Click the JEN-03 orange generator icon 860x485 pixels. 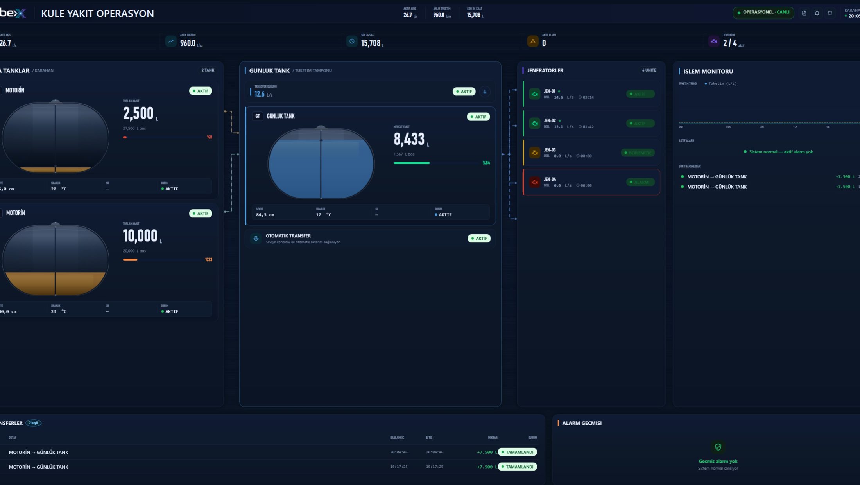[534, 153]
